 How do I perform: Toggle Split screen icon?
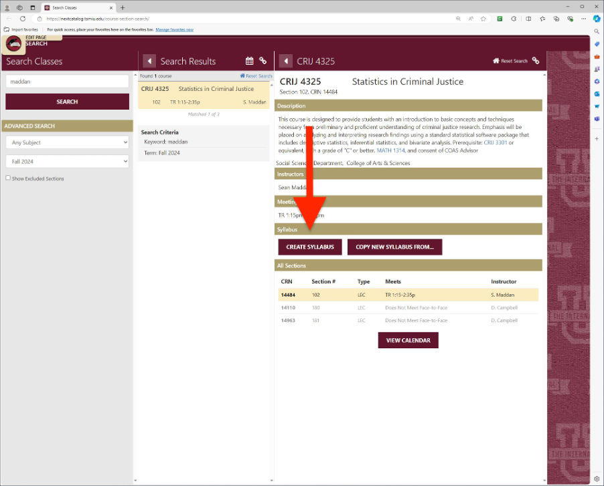(x=528, y=19)
